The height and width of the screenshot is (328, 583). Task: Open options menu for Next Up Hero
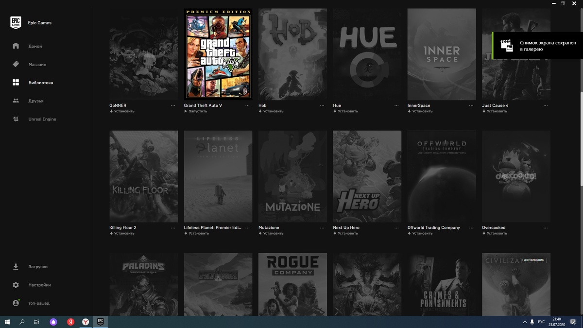tap(396, 227)
